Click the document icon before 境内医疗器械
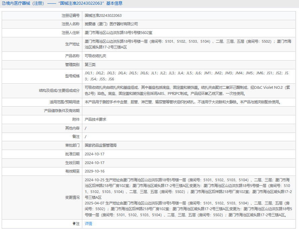Image resolution: width=299 pixels, height=230 pixels. point(4,3)
